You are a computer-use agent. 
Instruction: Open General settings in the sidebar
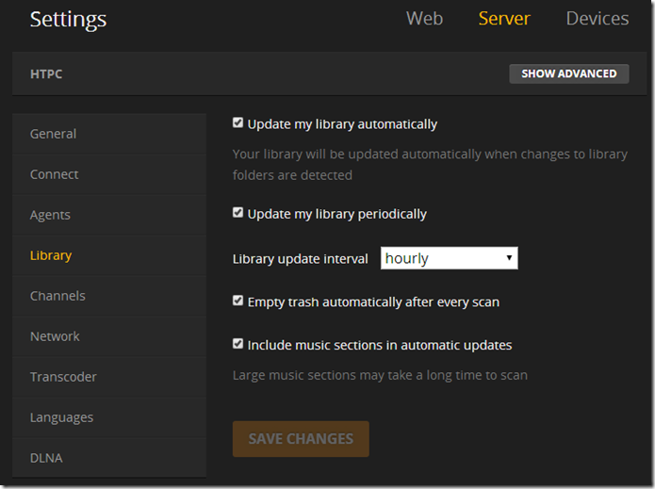pos(54,134)
